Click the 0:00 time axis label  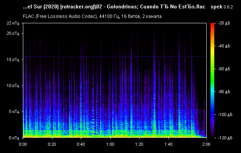(x=23, y=144)
